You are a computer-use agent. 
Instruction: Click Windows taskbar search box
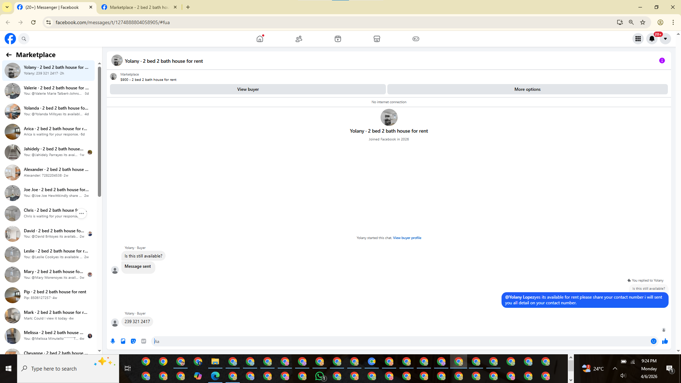click(68, 368)
